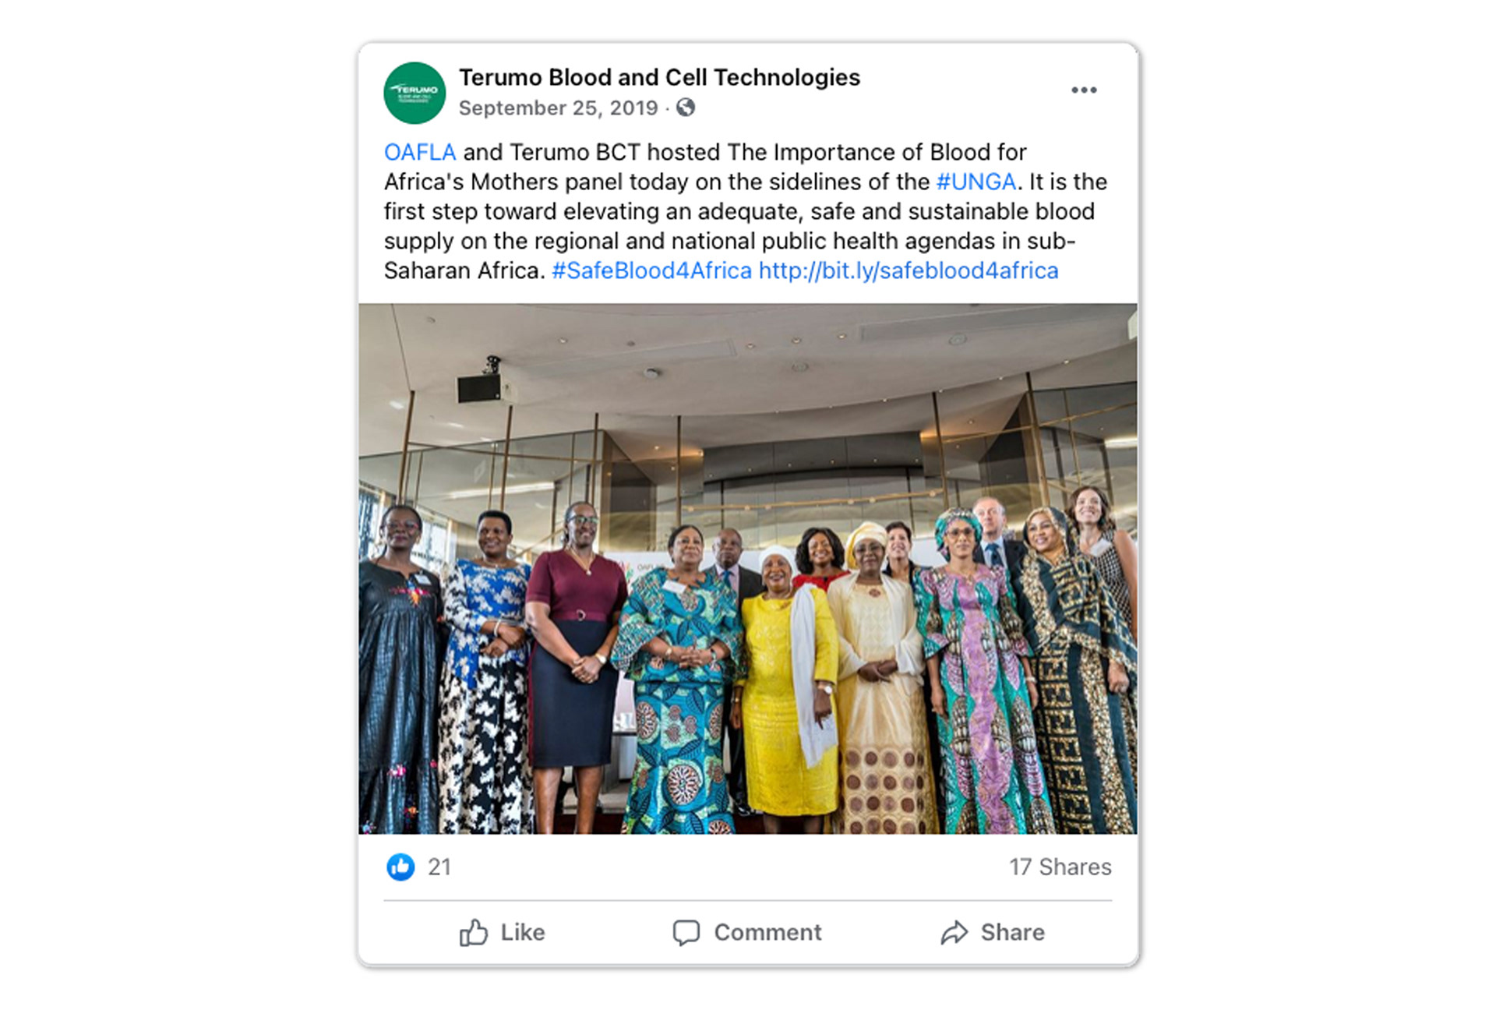Viewport: 1496px width, 1010px height.
Task: Click the post body text paragraph
Action: click(x=745, y=211)
